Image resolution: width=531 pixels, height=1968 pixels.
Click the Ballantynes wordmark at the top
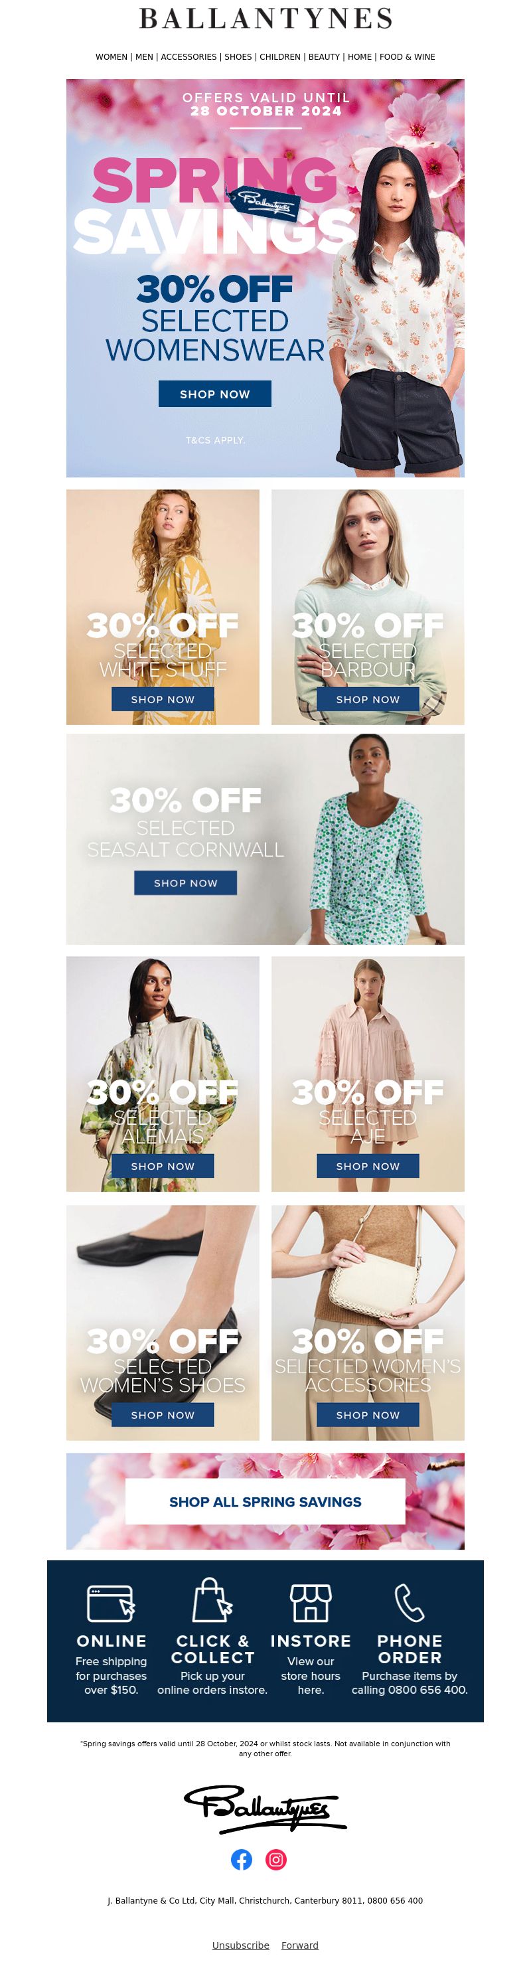[x=265, y=19]
